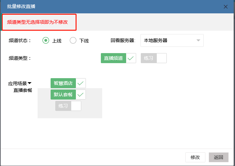Click the green 直播频道 tag
The image size is (235, 166).
(x=114, y=58)
